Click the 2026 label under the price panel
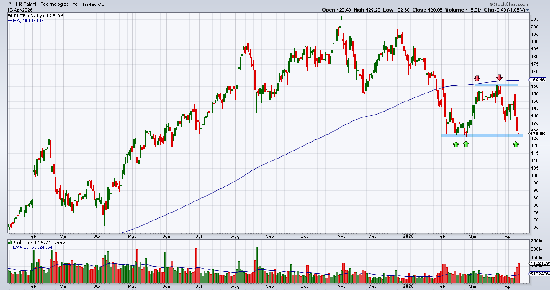 [409, 236]
